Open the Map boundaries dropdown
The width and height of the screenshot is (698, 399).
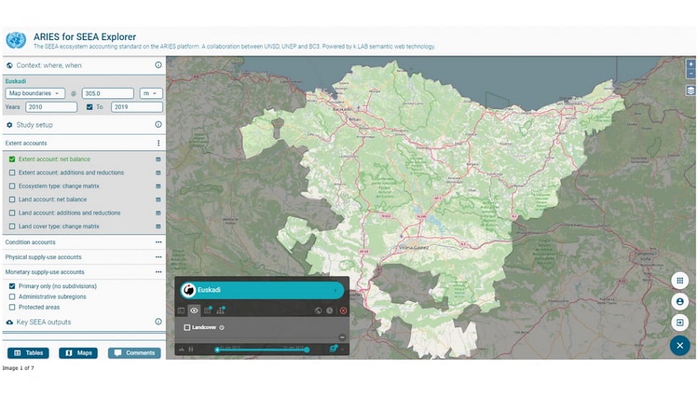click(35, 93)
